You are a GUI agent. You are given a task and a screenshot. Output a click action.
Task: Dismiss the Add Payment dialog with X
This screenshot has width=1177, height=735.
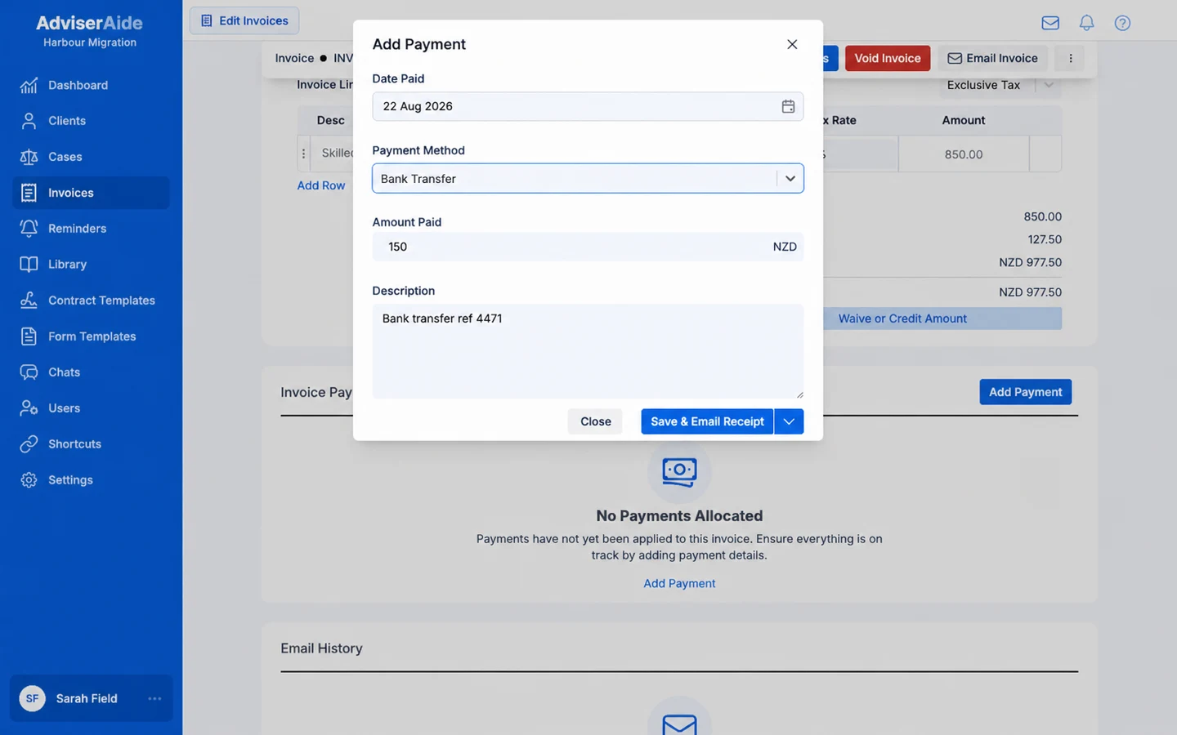792,44
